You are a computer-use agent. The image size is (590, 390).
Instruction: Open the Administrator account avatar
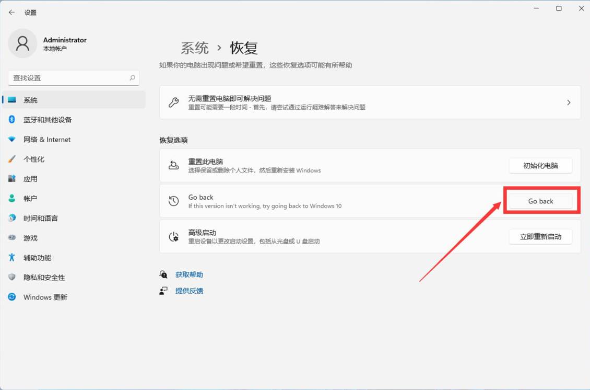point(22,43)
